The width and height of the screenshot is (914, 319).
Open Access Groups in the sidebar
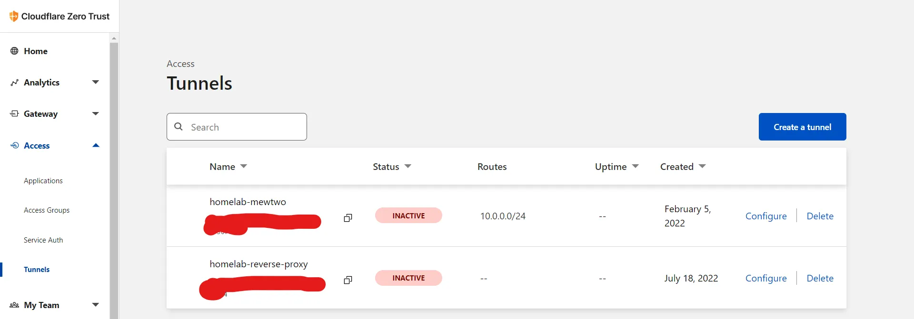pos(47,210)
